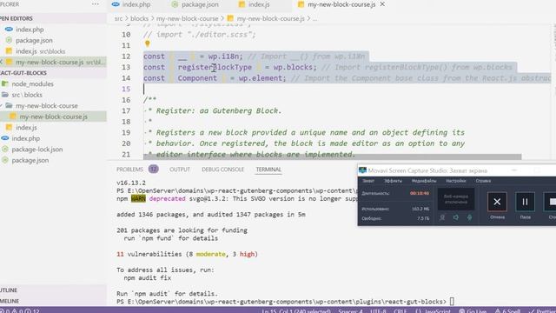Change file encoding via UTF-8 status item
Image resolution: width=556 pixels, height=313 pixels.
(x=378, y=311)
